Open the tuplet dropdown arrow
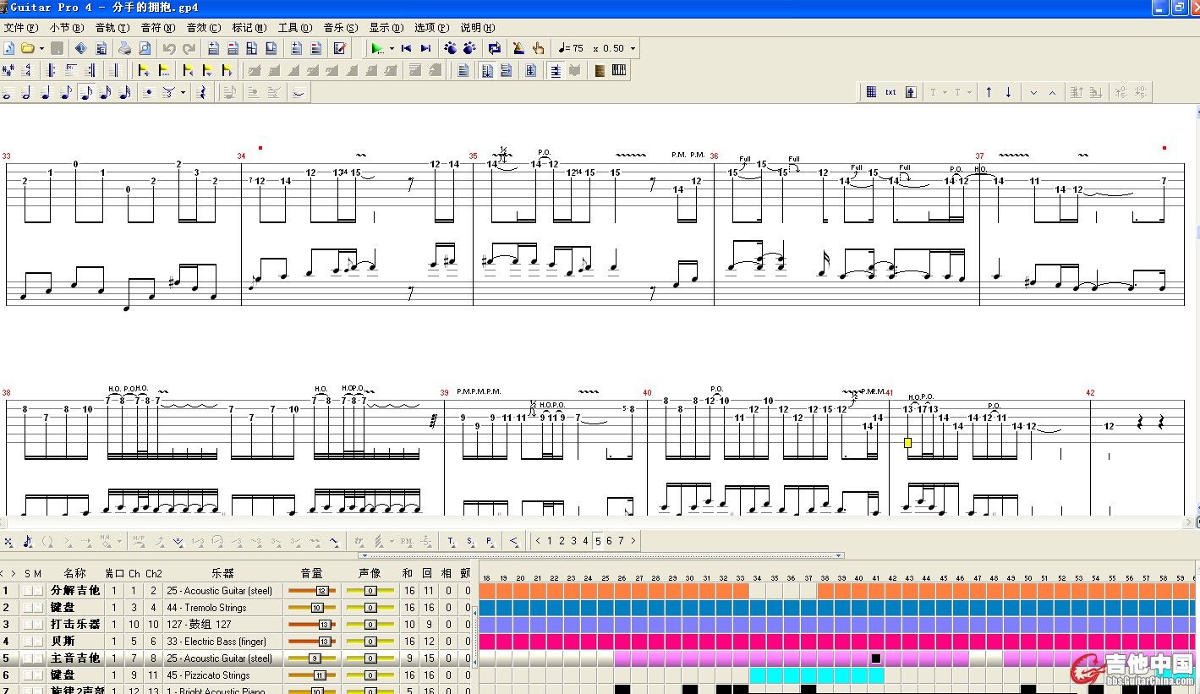 click(183, 93)
